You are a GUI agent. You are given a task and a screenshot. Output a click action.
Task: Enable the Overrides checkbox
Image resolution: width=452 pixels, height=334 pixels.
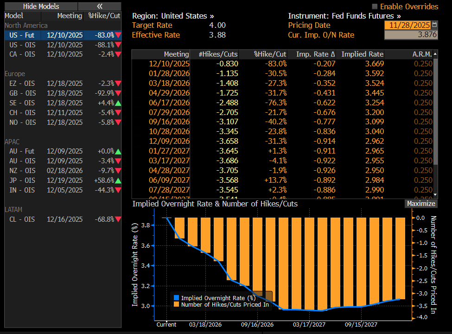click(x=375, y=6)
